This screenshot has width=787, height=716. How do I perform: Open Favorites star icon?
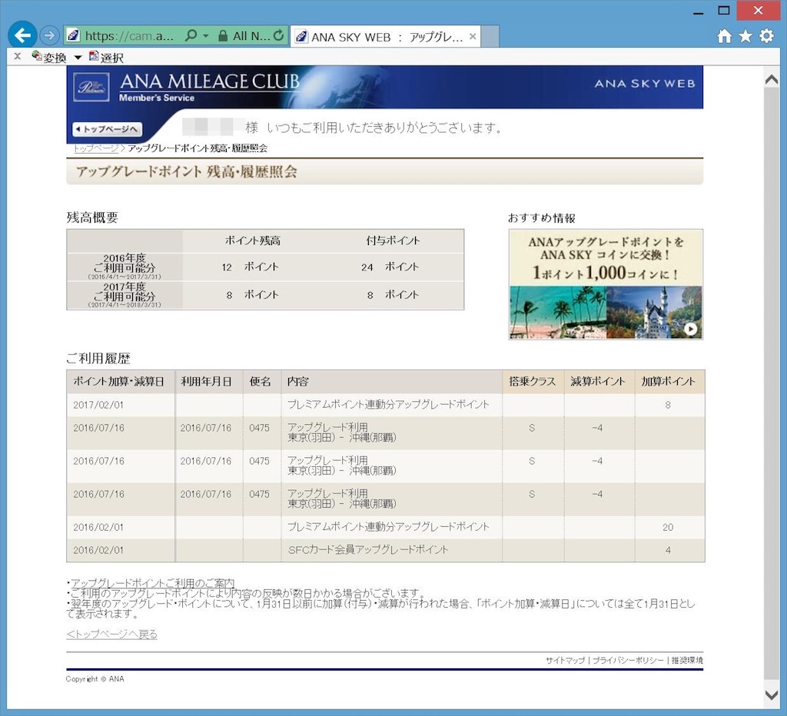745,35
